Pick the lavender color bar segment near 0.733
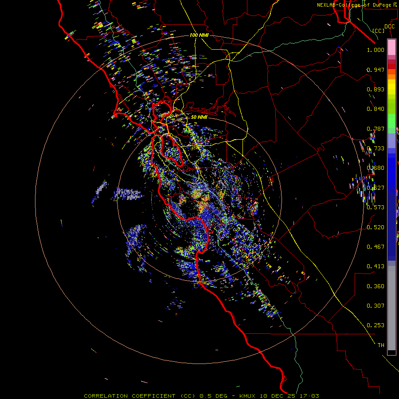The width and height of the screenshot is (399, 399). pyautogui.click(x=391, y=141)
